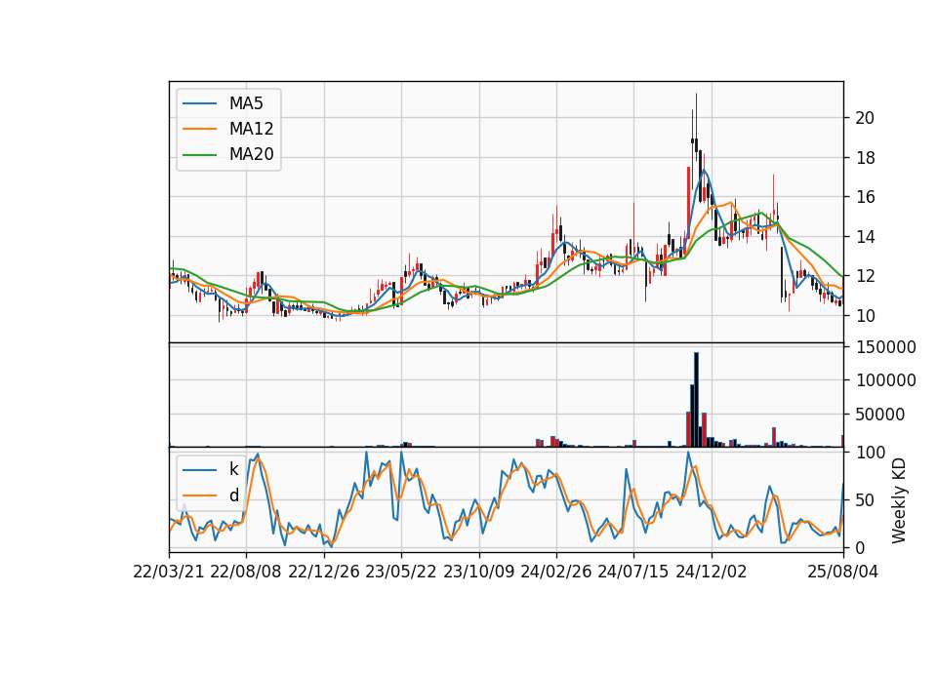Screen dimensions: 937x673
Task: Click the 24/02/26 date tick label
Action: [555, 572]
